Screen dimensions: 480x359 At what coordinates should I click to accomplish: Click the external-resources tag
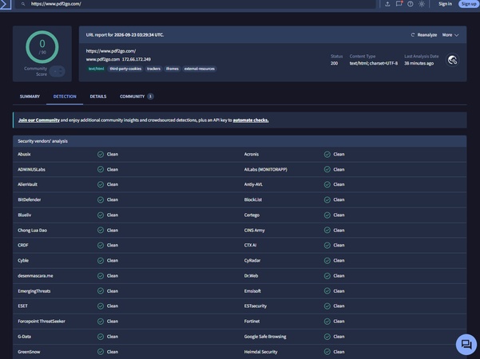(x=200, y=69)
